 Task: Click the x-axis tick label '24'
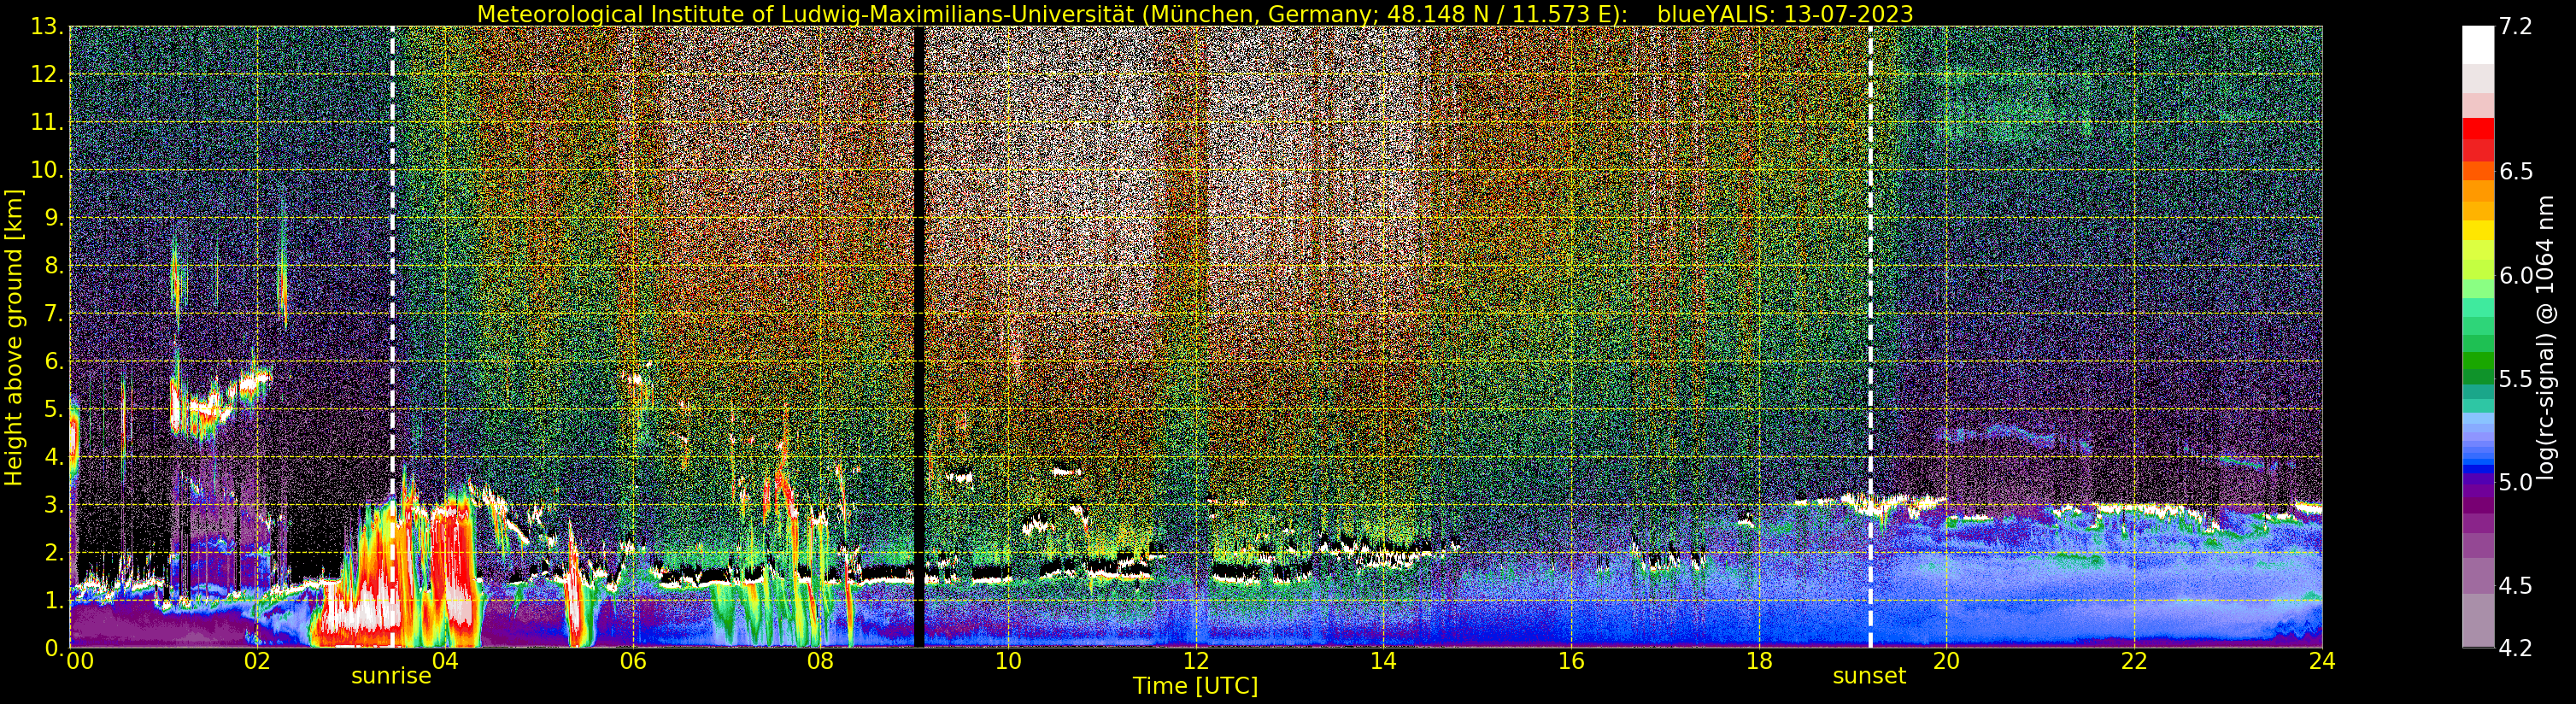pyautogui.click(x=2322, y=660)
